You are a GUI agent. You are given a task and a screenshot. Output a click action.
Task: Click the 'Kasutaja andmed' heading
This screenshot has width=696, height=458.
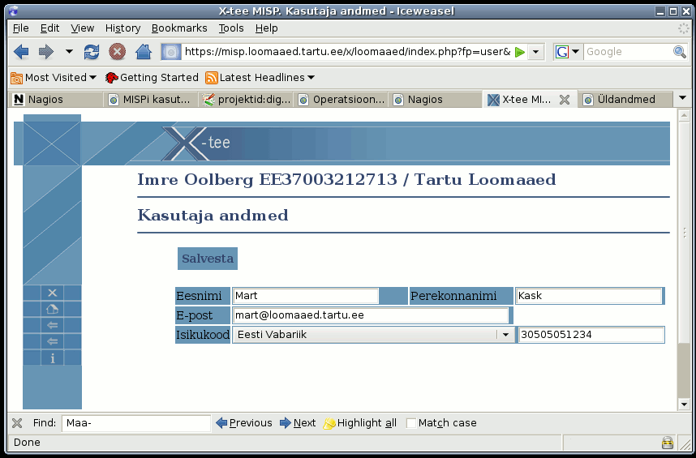click(213, 216)
